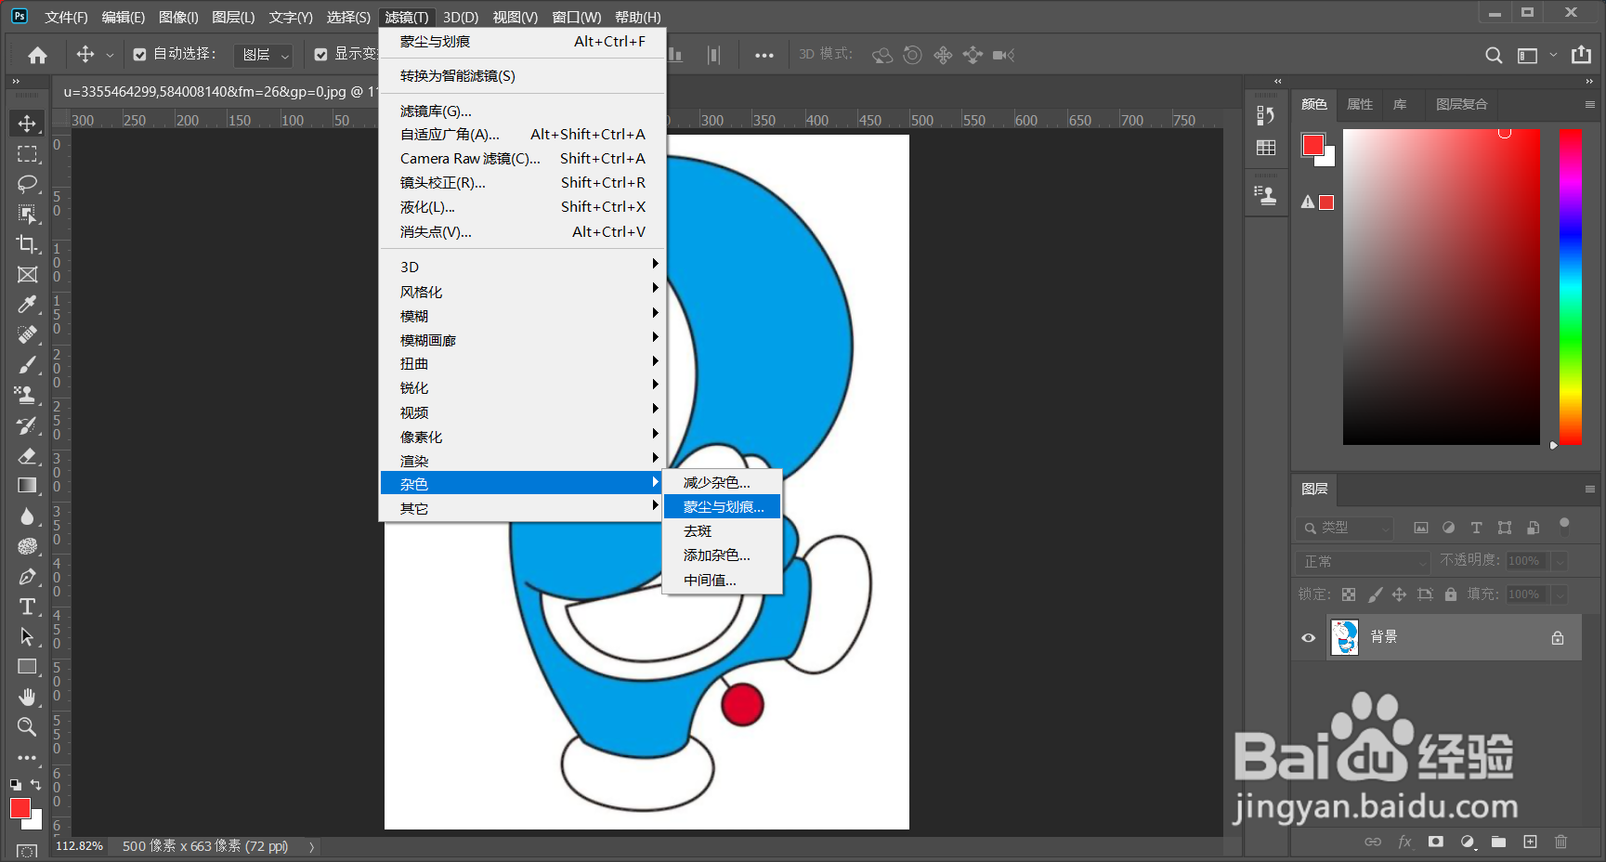The width and height of the screenshot is (1606, 862).
Task: Choose 添加杂色... from submenu
Action: pyautogui.click(x=722, y=555)
